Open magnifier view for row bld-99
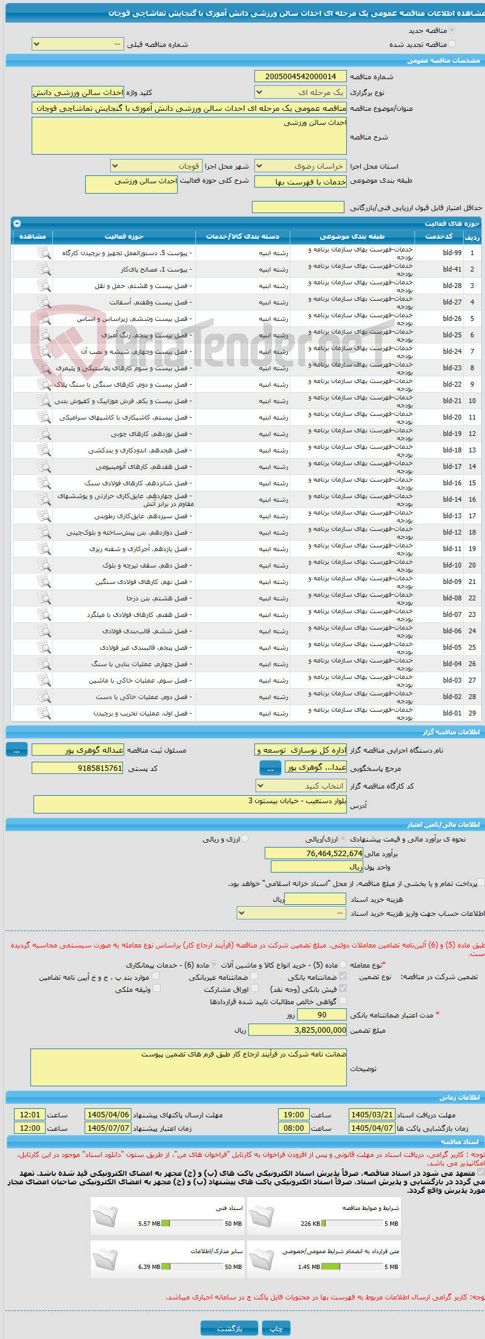 (x=44, y=253)
